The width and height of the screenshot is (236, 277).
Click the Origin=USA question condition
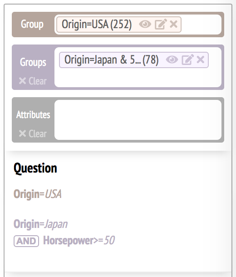coord(37,194)
